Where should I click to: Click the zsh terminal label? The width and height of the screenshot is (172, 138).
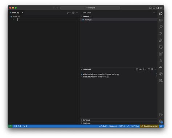140,69
